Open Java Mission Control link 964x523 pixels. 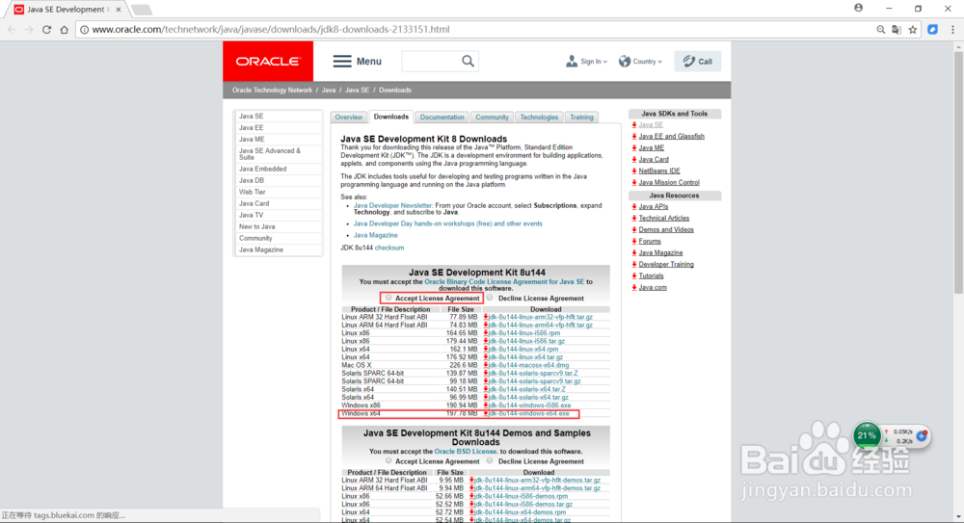click(669, 183)
